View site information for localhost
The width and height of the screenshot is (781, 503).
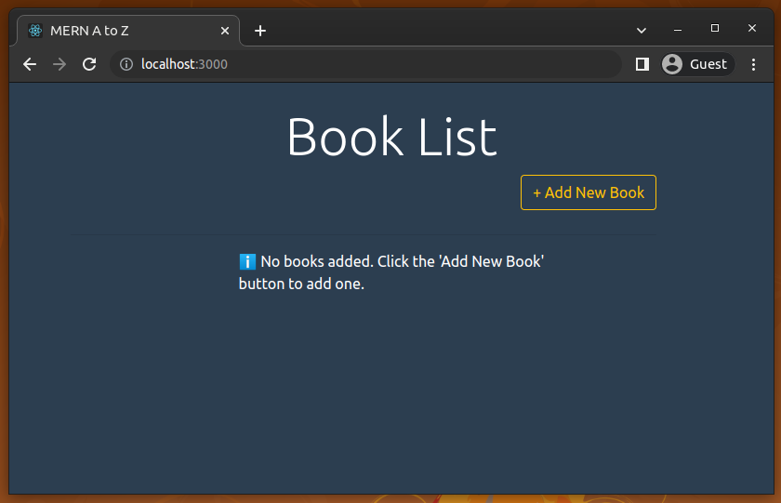point(126,64)
